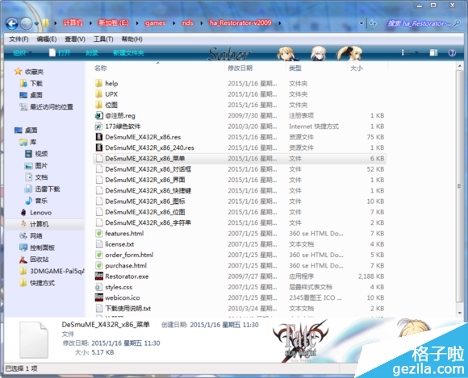Open 图片 library in sidebar

(36, 165)
